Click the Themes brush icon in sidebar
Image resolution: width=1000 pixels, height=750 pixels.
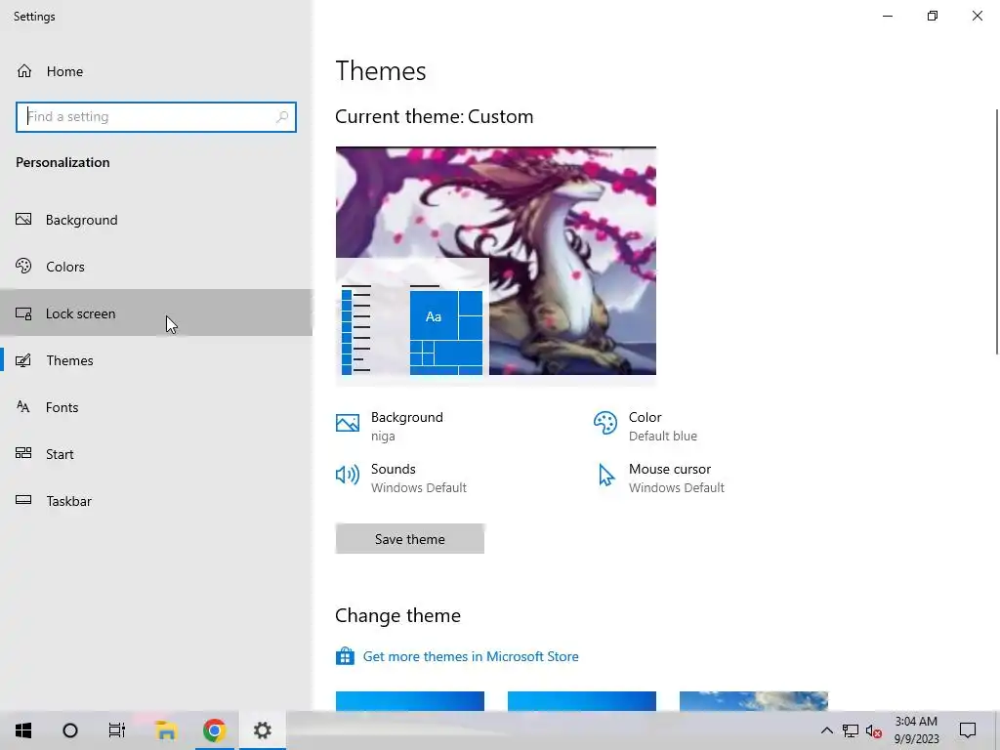click(x=23, y=360)
